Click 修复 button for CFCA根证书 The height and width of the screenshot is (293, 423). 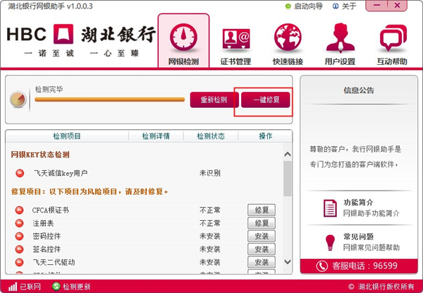[x=262, y=210]
